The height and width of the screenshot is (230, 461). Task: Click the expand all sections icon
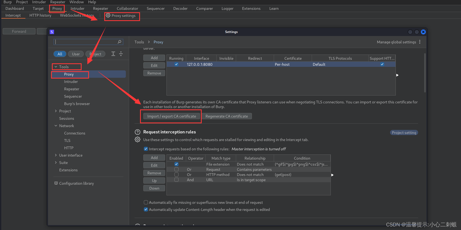pos(113,54)
